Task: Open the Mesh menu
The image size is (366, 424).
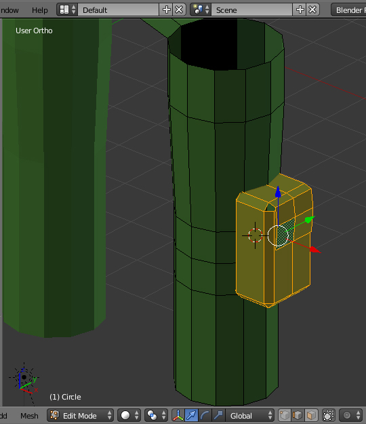Action: tap(29, 416)
